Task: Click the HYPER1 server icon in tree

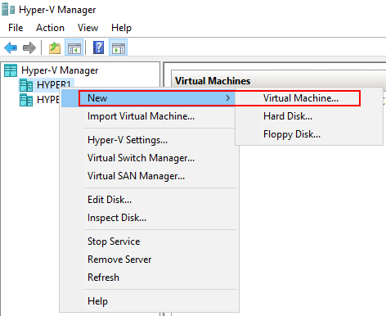Action: pyautogui.click(x=26, y=85)
